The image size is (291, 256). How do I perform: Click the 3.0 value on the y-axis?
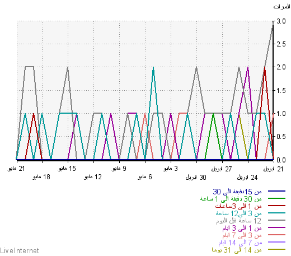(x=281, y=21)
